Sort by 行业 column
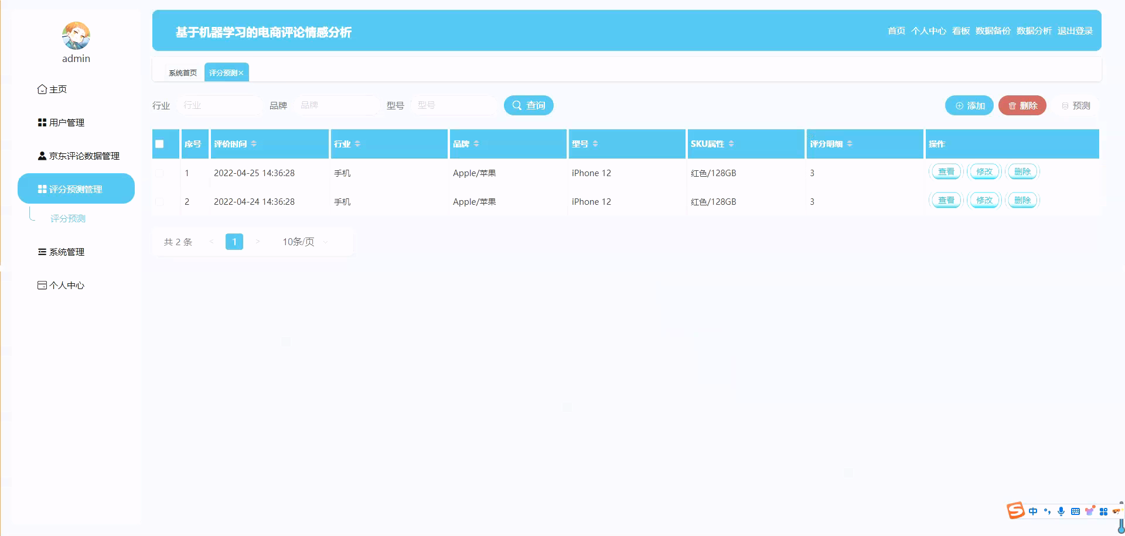This screenshot has width=1125, height=536. (357, 144)
